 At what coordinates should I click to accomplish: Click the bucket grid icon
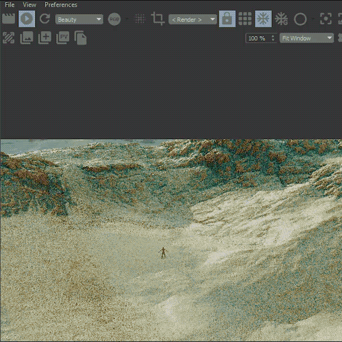(245, 19)
